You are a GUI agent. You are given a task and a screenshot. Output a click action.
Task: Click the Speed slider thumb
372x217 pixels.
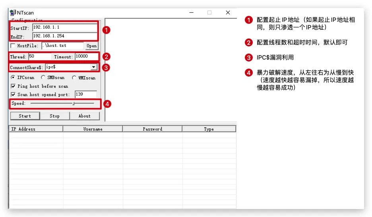tap(74, 104)
